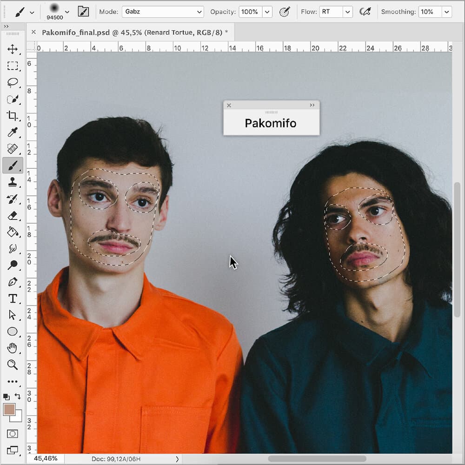This screenshot has height=465, width=465.
Task: Enable pressure controls for opacity
Action: (285, 12)
